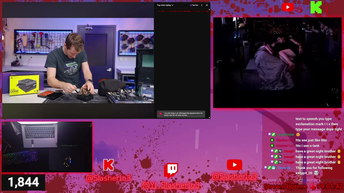Click the 09:01:42 uptime timer
Viewport: 344px width, 193px height.
(x=330, y=186)
